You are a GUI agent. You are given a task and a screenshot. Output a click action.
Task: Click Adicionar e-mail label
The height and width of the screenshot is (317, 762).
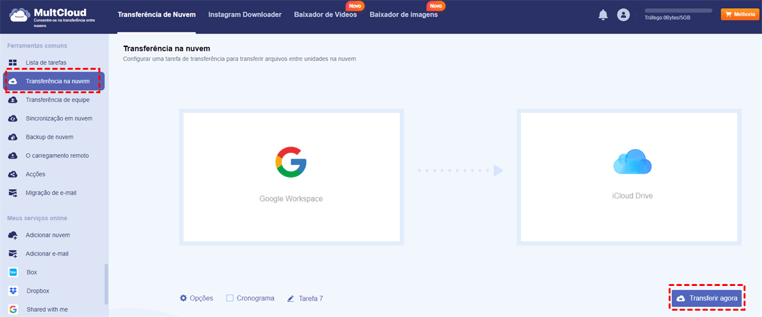47,254
